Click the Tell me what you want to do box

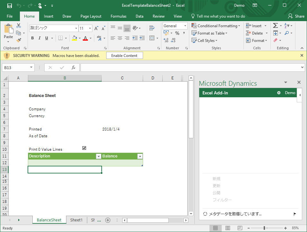point(218,16)
